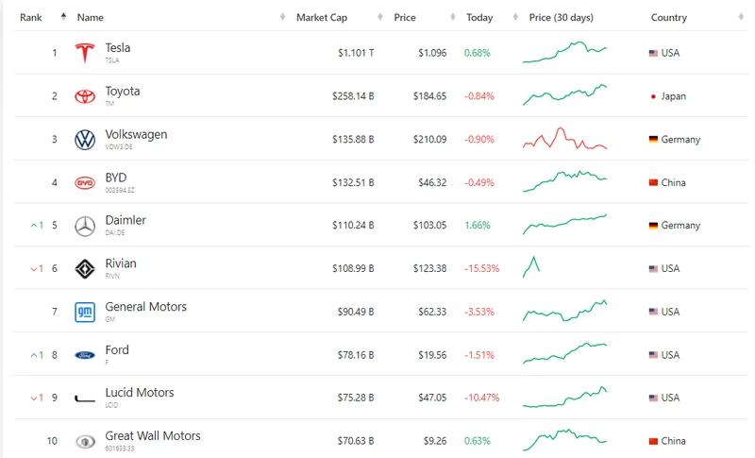
Task: Select Daimler change 1.66%
Action: point(478,226)
